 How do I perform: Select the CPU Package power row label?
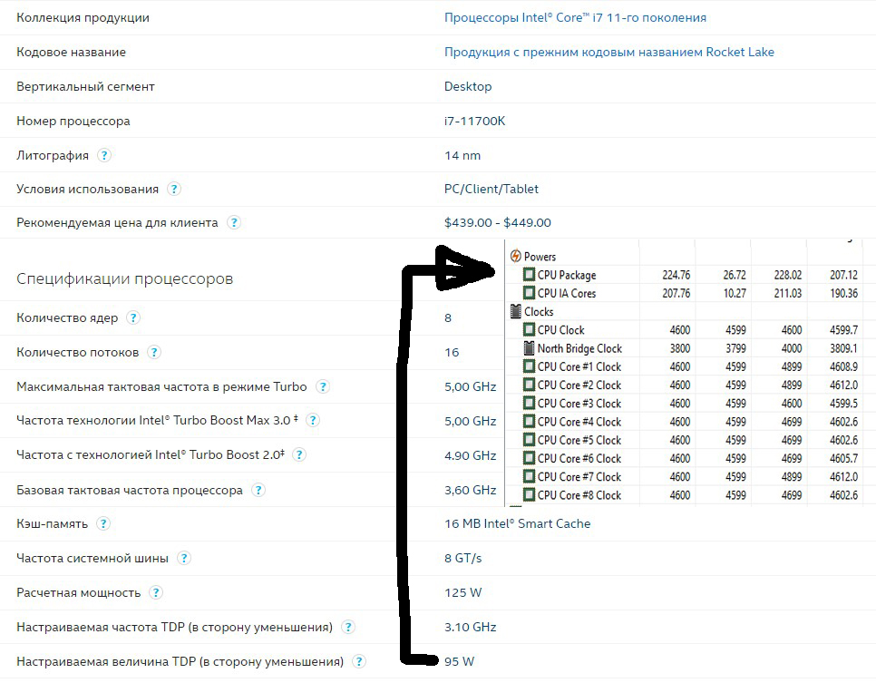tap(567, 275)
